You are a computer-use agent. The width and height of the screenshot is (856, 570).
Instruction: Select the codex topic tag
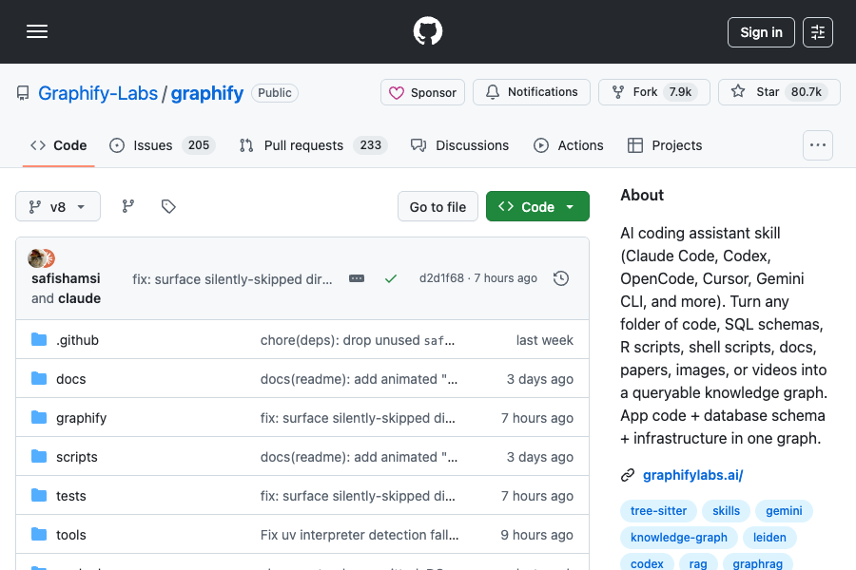(647, 563)
